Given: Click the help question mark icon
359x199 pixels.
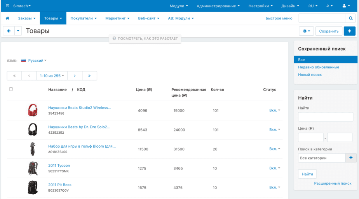Looking at the screenshot, I should pyautogui.click(x=114, y=38).
